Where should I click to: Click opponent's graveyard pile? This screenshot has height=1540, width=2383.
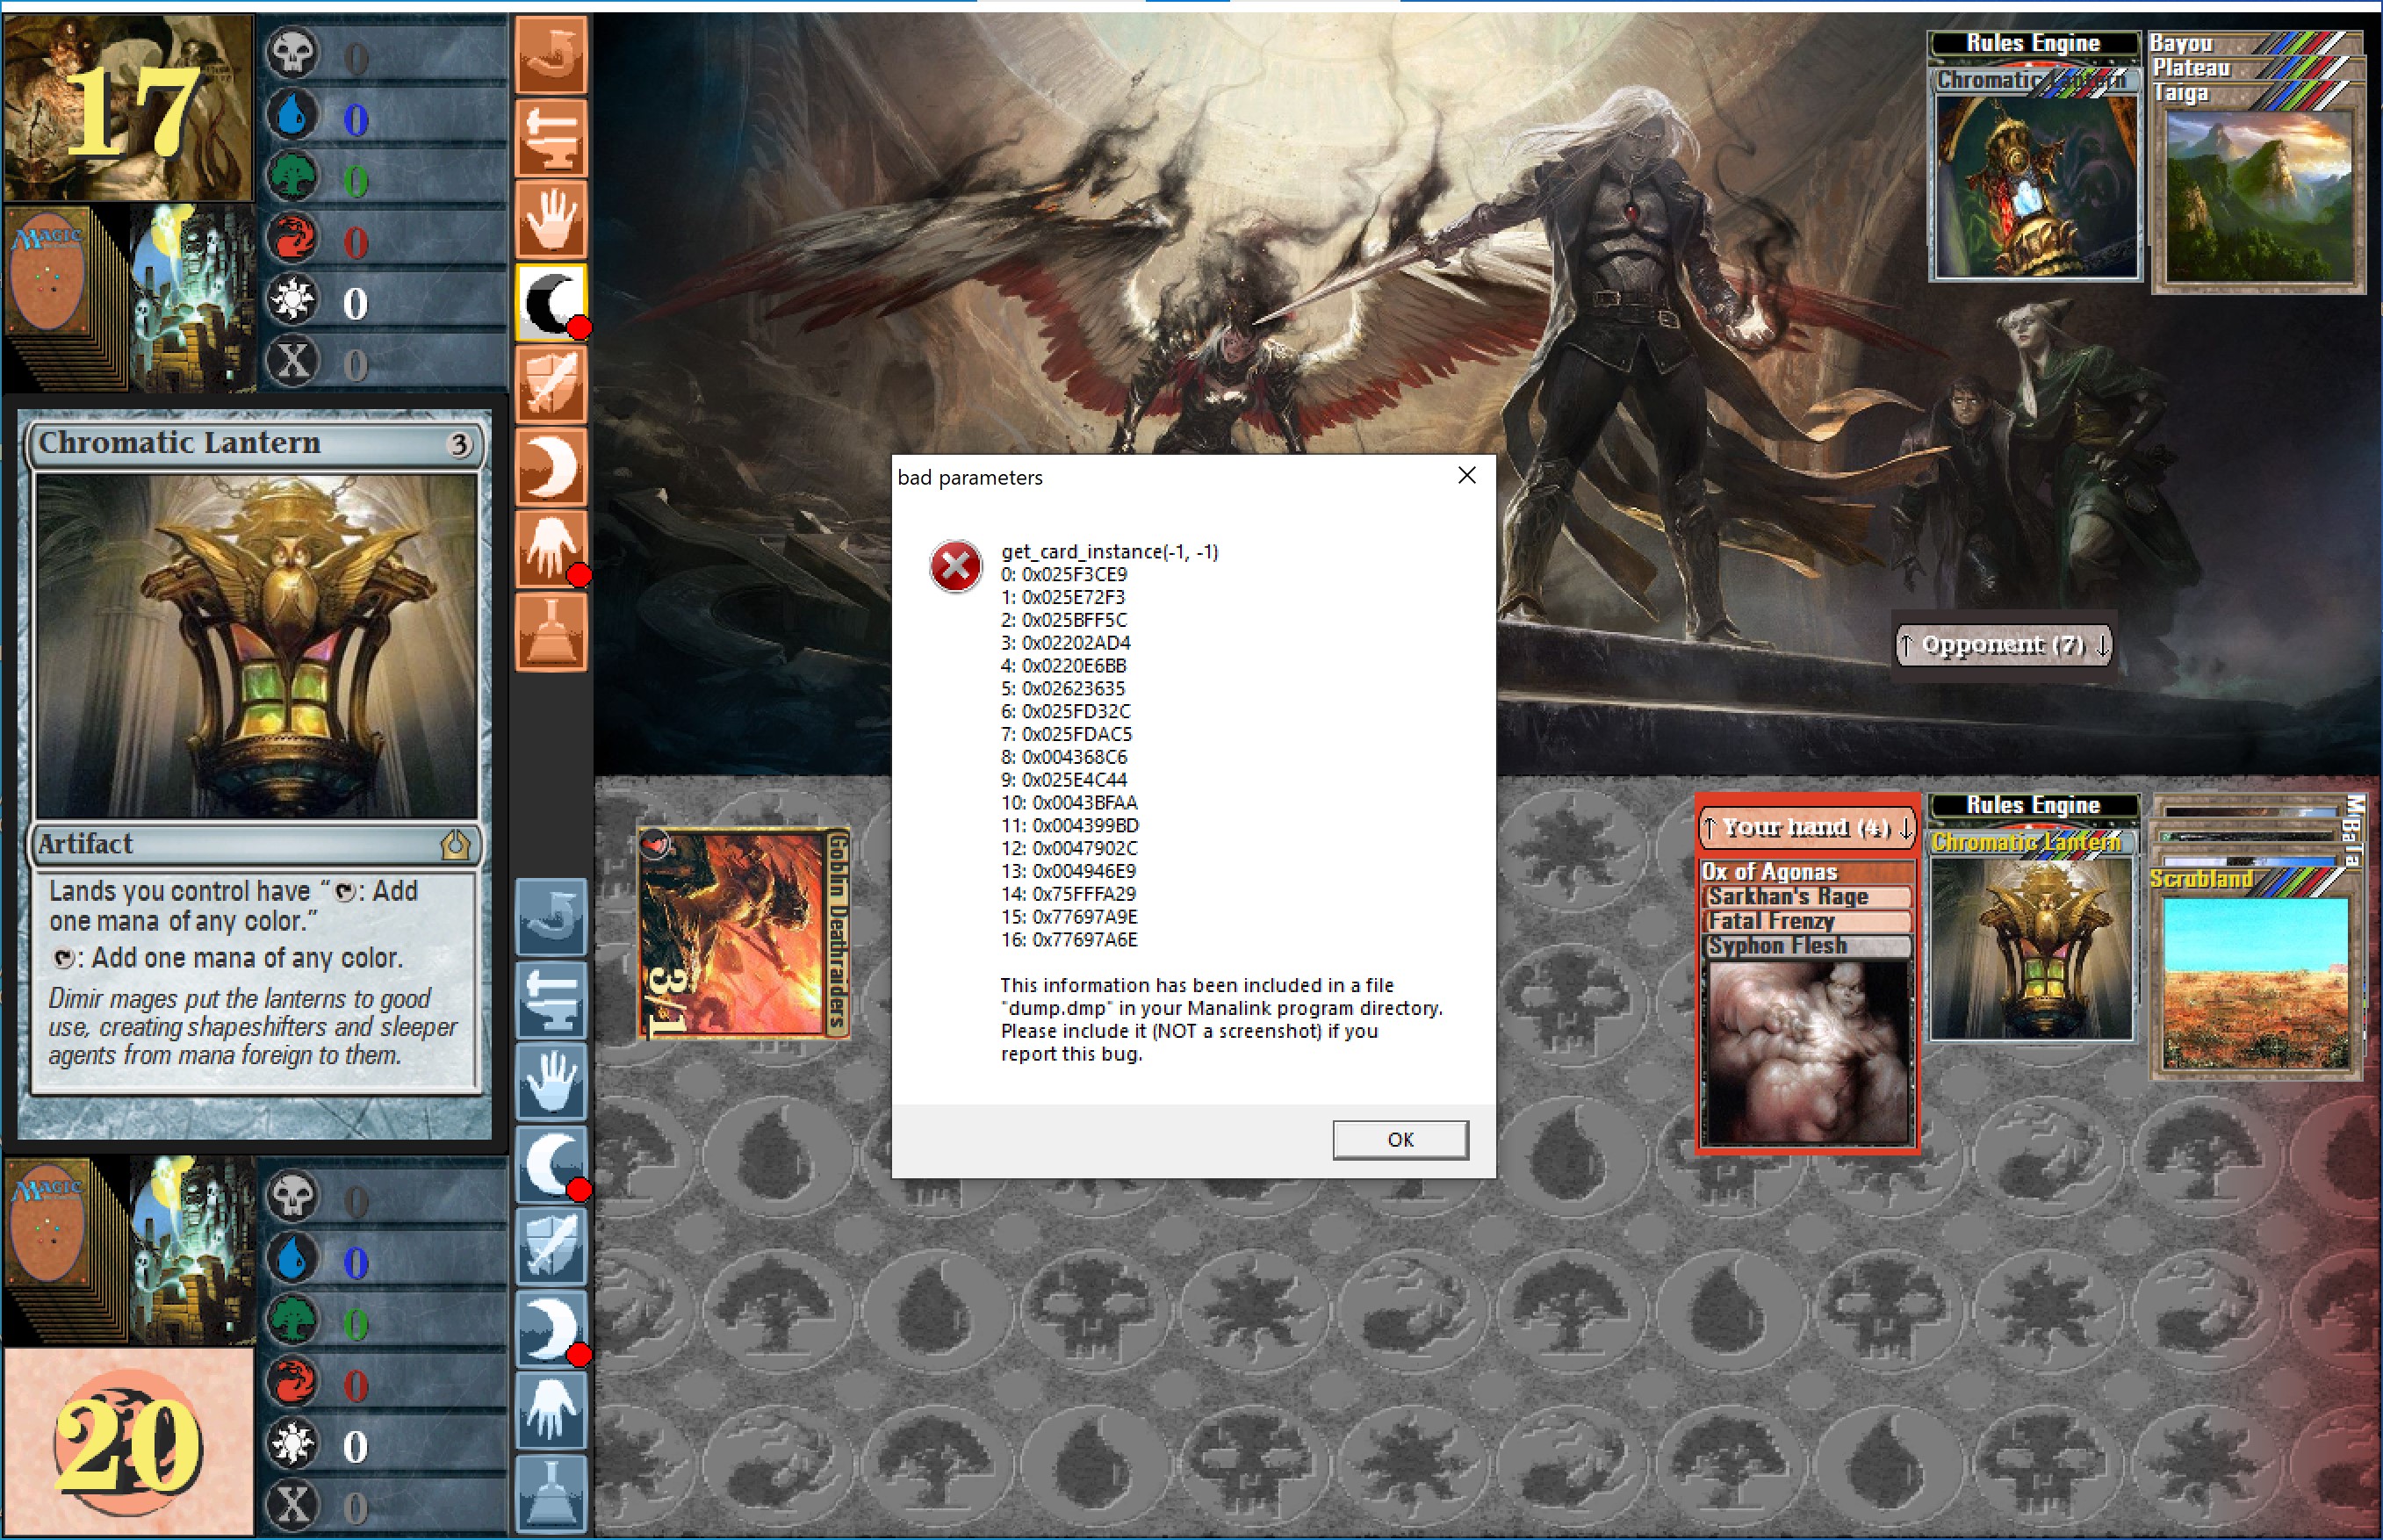195,297
